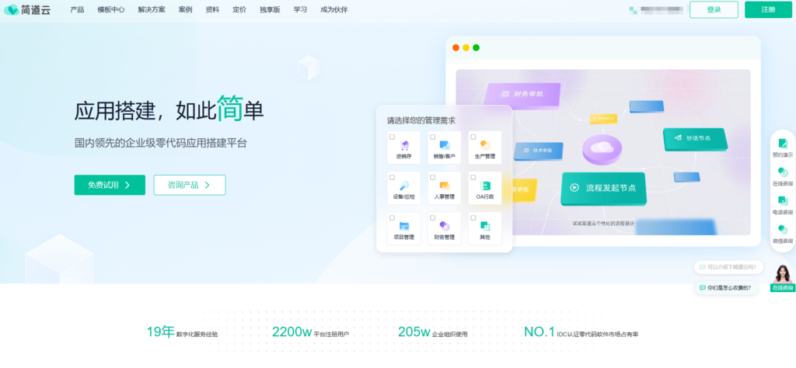Click the 在线咨询 chat bubble sidebar icon
The image size is (796, 368).
(783, 172)
